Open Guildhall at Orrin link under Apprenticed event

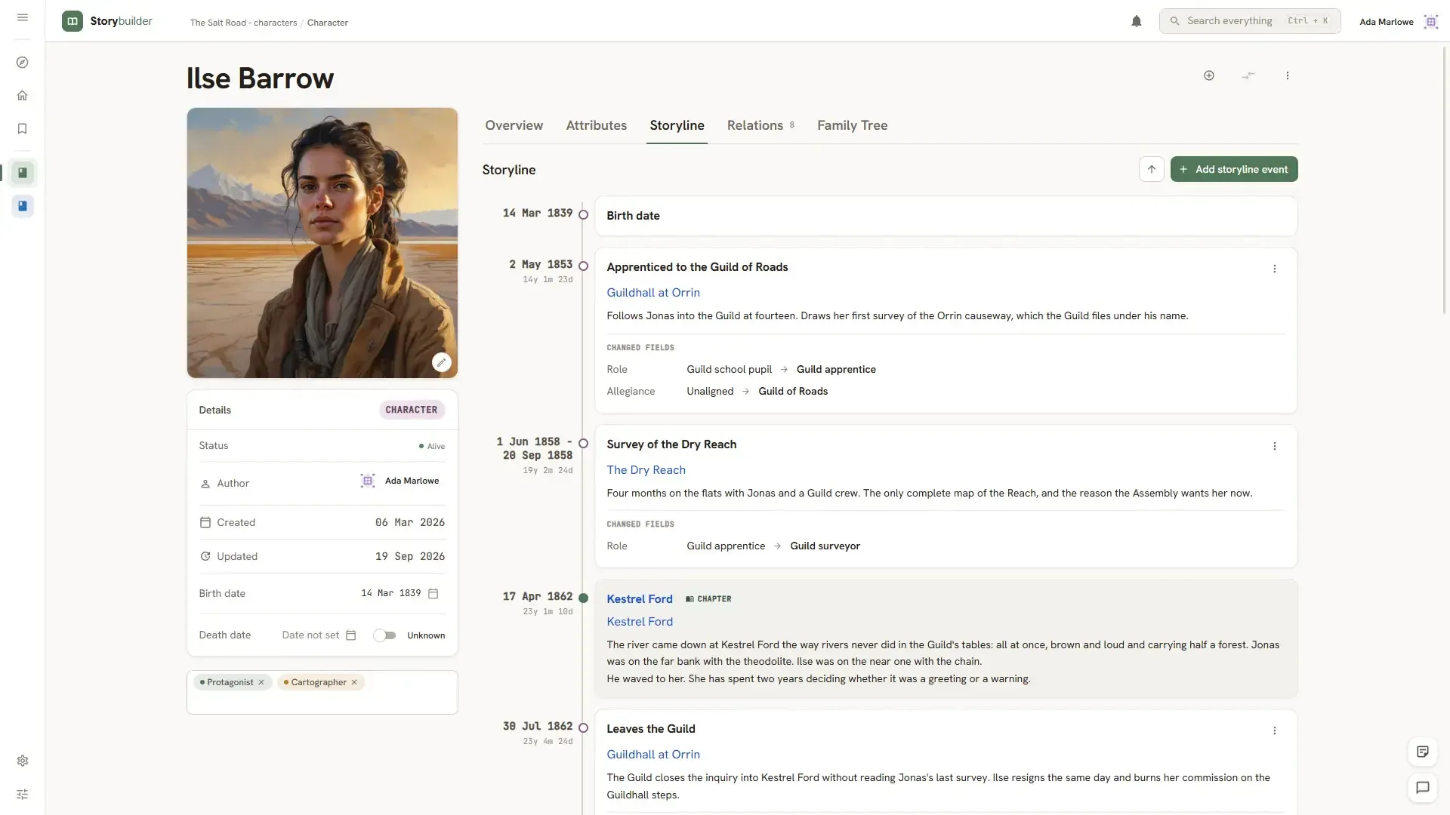(x=653, y=293)
